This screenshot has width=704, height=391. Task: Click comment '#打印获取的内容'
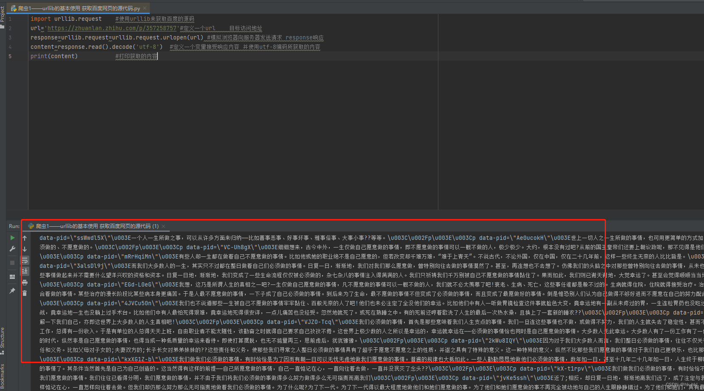click(137, 56)
